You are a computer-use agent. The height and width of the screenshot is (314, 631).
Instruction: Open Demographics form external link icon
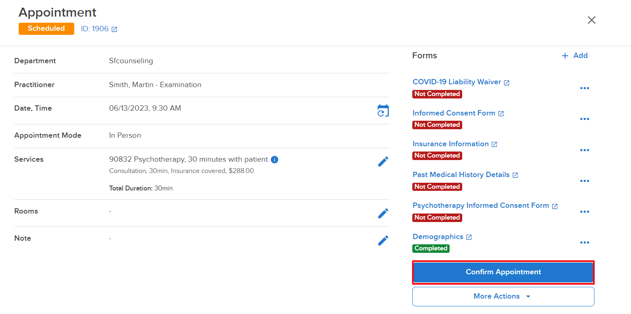[x=469, y=236]
